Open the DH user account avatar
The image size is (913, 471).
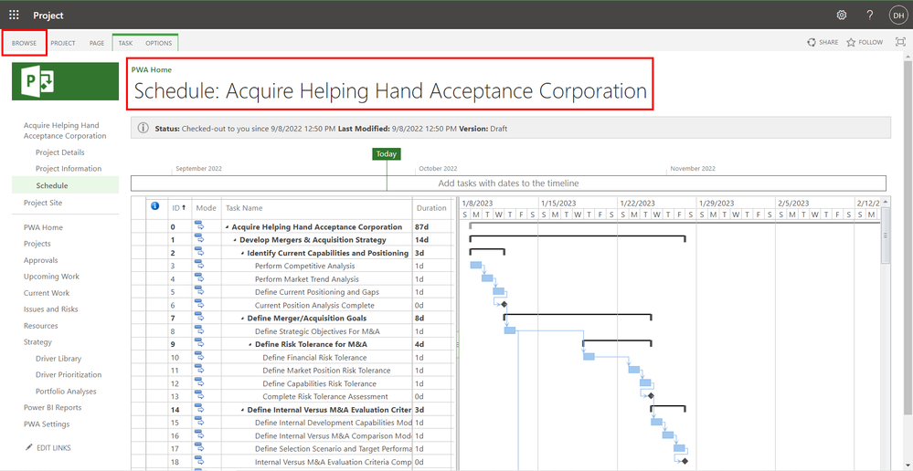[897, 16]
